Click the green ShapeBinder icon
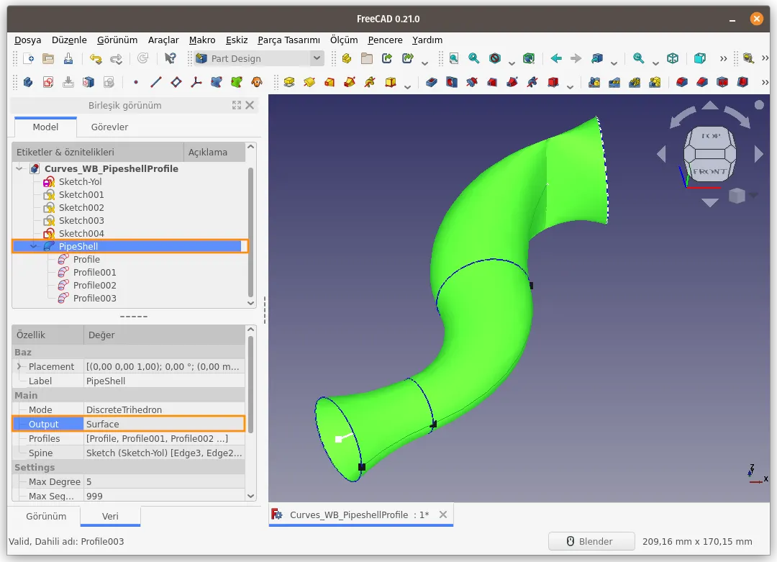 [x=237, y=82]
